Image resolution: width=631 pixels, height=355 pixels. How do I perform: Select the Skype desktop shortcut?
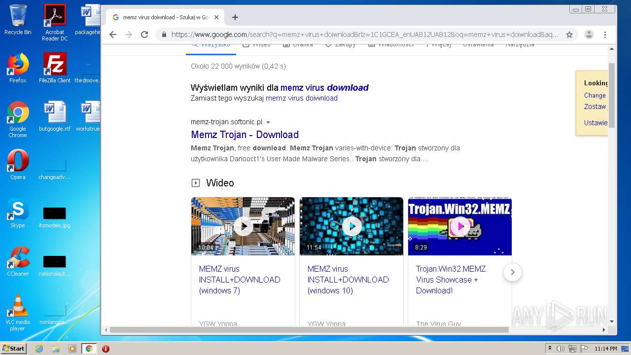18,213
